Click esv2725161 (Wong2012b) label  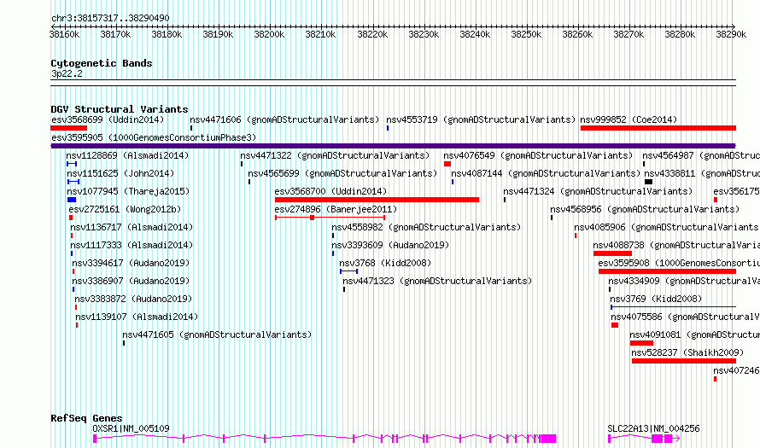[x=125, y=209]
